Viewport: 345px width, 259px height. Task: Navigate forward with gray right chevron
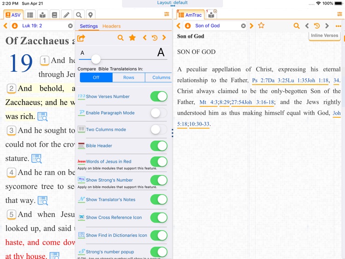(327, 26)
